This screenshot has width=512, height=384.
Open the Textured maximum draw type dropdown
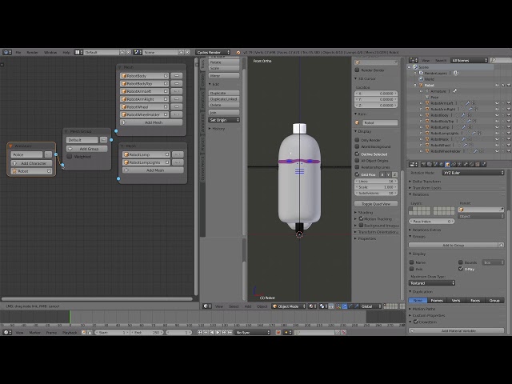pyautogui.click(x=432, y=283)
